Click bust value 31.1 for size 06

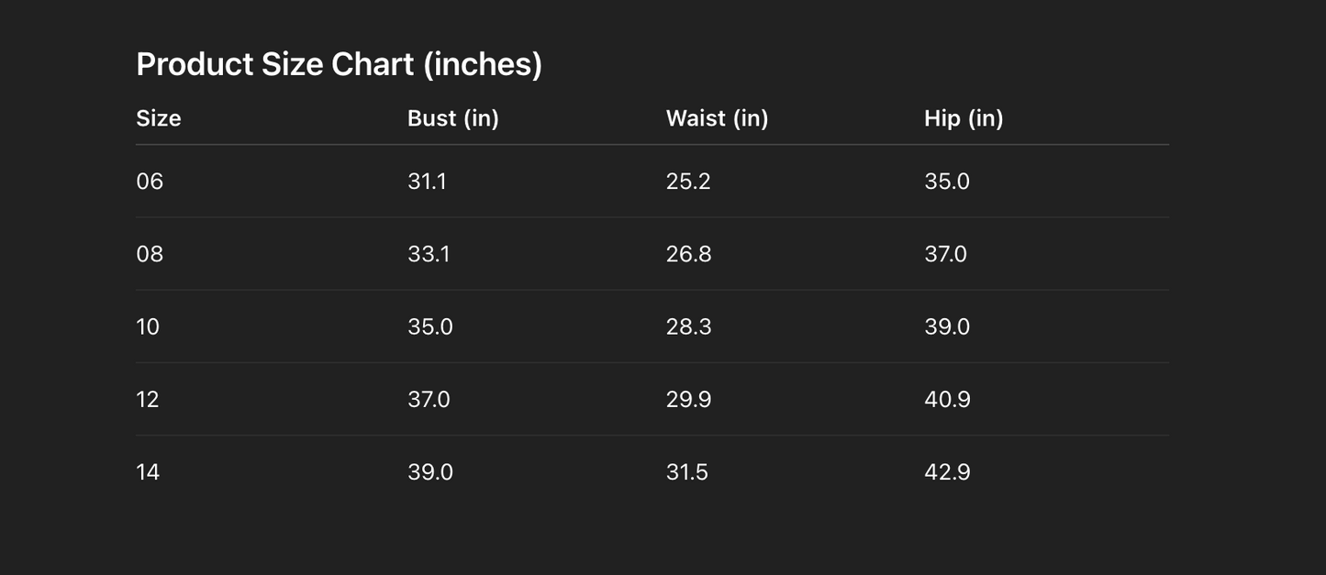(x=427, y=182)
